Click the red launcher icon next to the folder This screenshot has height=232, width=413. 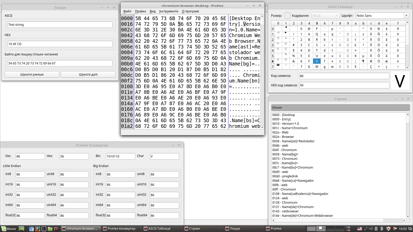tap(56, 229)
